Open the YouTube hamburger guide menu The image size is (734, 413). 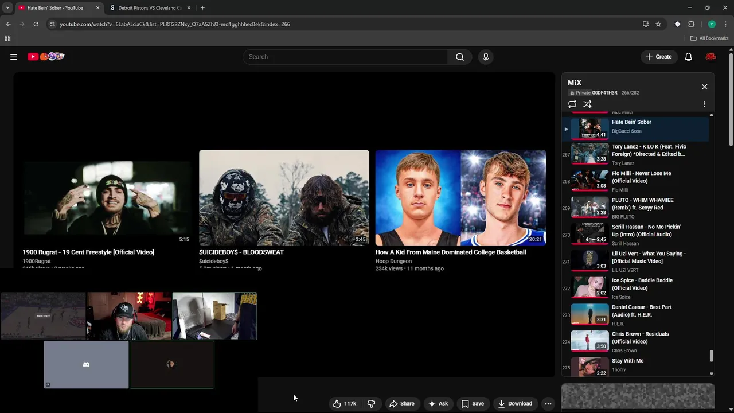[x=14, y=57]
